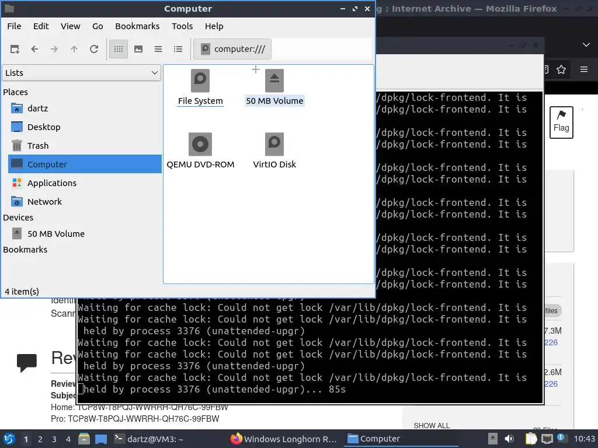Switch to the dartz@VM3 terminal task
This screenshot has height=448, width=598.
coord(149,439)
